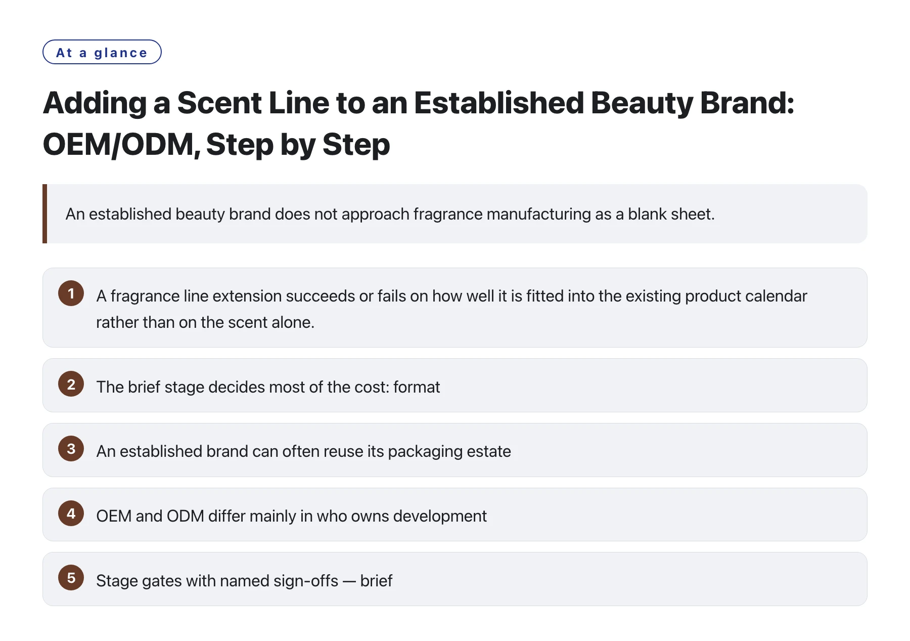Click the headline "Adding a Scent Line to an Established Beauty Brand"
The height and width of the screenshot is (641, 910).
pos(419,123)
